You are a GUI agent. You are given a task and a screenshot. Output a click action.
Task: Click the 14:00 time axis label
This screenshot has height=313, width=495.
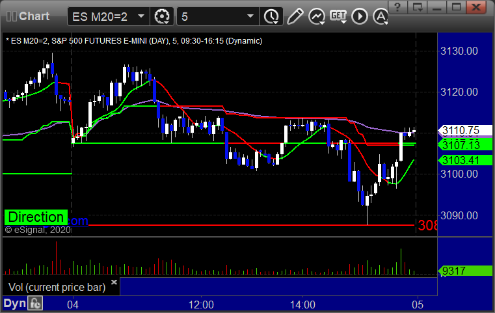[x=302, y=305]
